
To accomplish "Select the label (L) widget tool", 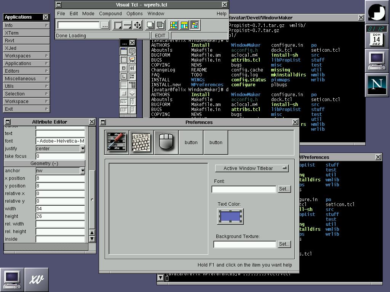I will (124, 76).
